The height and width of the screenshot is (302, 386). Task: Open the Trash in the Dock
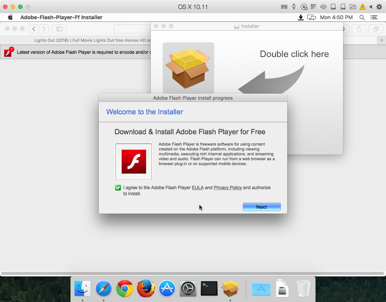[x=303, y=288]
